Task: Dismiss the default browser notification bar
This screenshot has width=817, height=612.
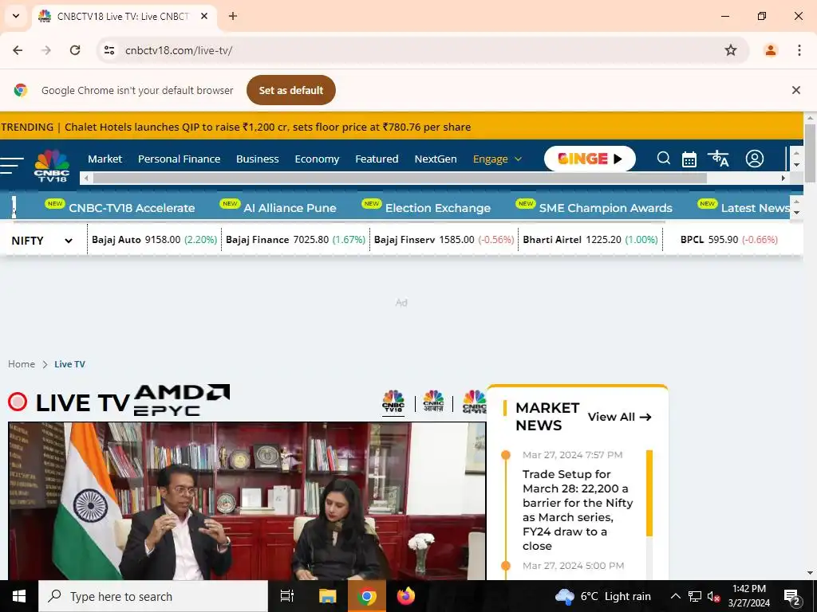Action: coord(795,90)
